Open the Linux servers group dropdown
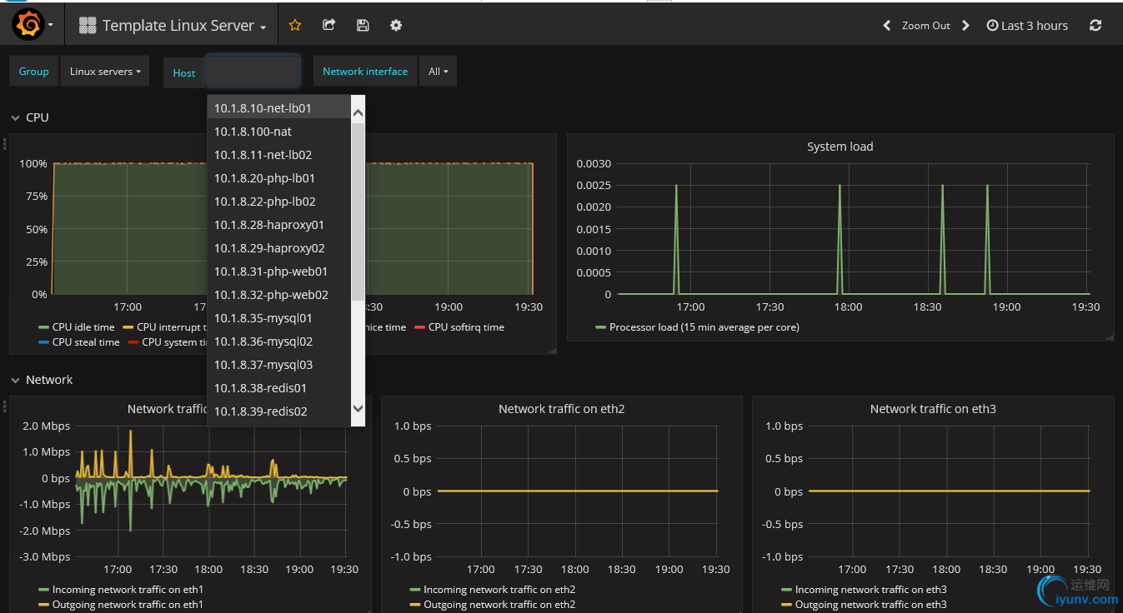Screen dimensions: 1123x613 [x=105, y=72]
